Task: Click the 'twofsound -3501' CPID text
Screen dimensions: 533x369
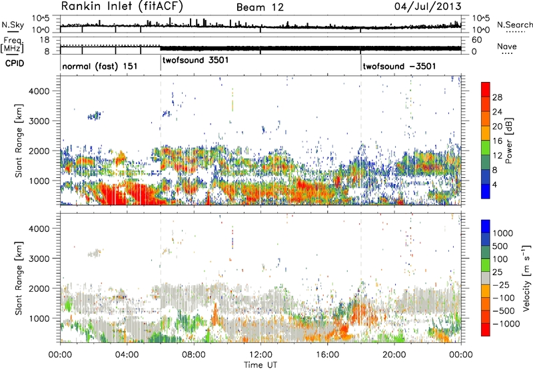Action: pos(399,66)
